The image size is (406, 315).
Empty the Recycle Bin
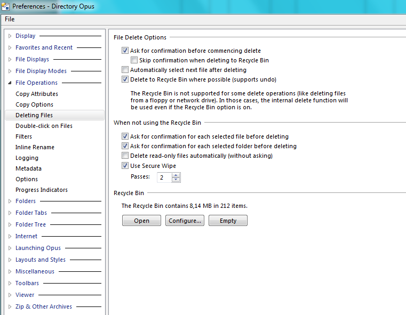(228, 221)
